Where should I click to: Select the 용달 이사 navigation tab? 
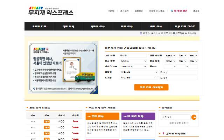156,26
